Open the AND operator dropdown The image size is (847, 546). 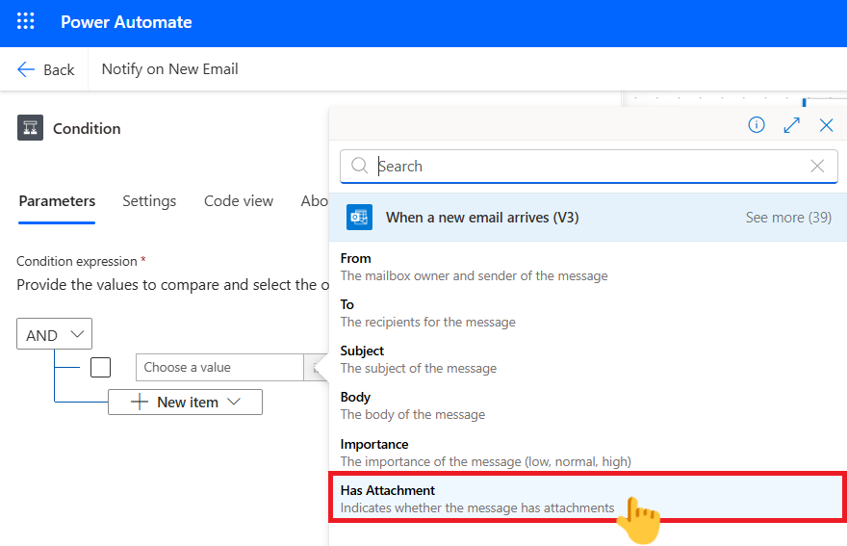tap(54, 335)
